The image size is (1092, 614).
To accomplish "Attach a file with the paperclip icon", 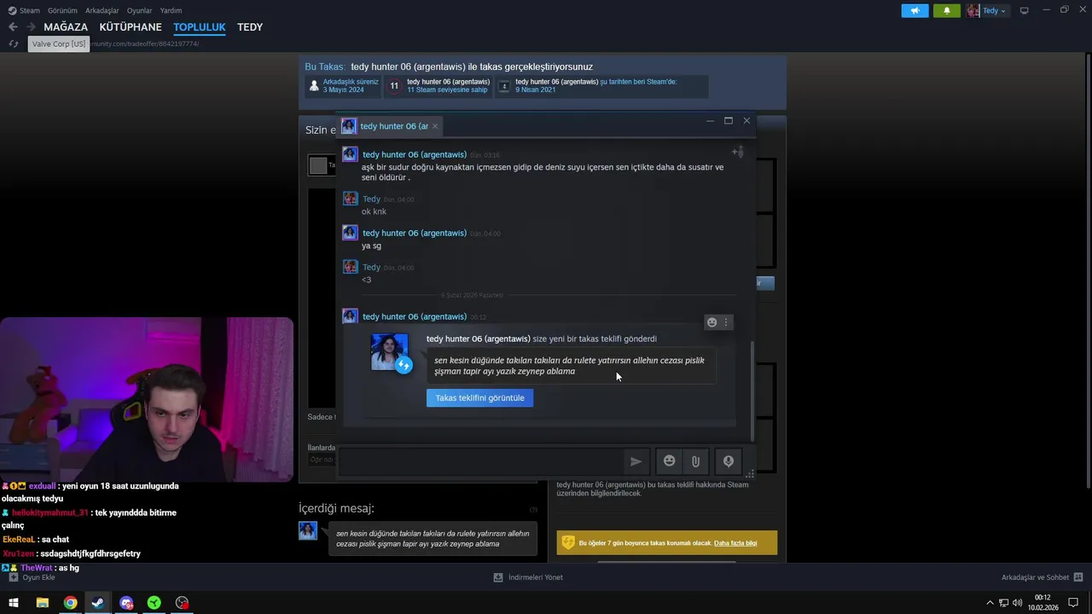I will [695, 461].
